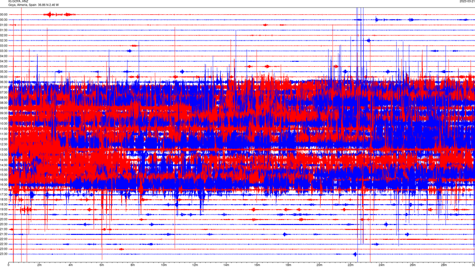Image resolution: width=475 pixels, height=267 pixels.
Task: Click the 28m x-axis tick label
Action: point(444,265)
